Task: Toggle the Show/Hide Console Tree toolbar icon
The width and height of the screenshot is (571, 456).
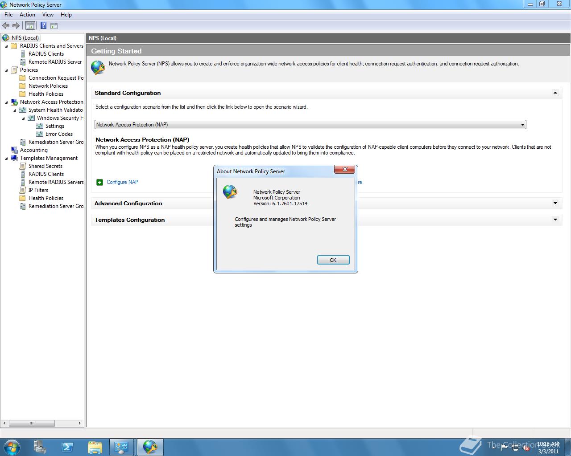Action: pyautogui.click(x=30, y=26)
